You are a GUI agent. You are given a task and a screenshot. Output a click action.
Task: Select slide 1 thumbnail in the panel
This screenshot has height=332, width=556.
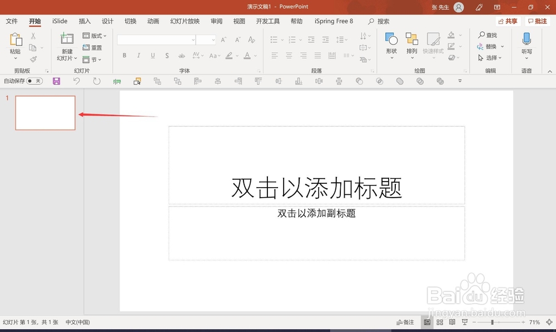point(45,112)
